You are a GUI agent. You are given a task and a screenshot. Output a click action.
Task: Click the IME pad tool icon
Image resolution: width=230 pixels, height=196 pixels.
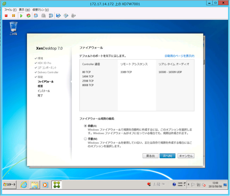163,184
